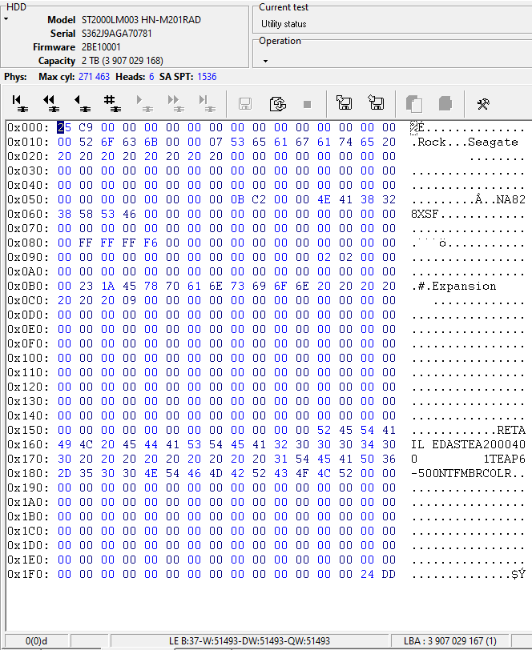Click the reload sector icon

tap(277, 103)
